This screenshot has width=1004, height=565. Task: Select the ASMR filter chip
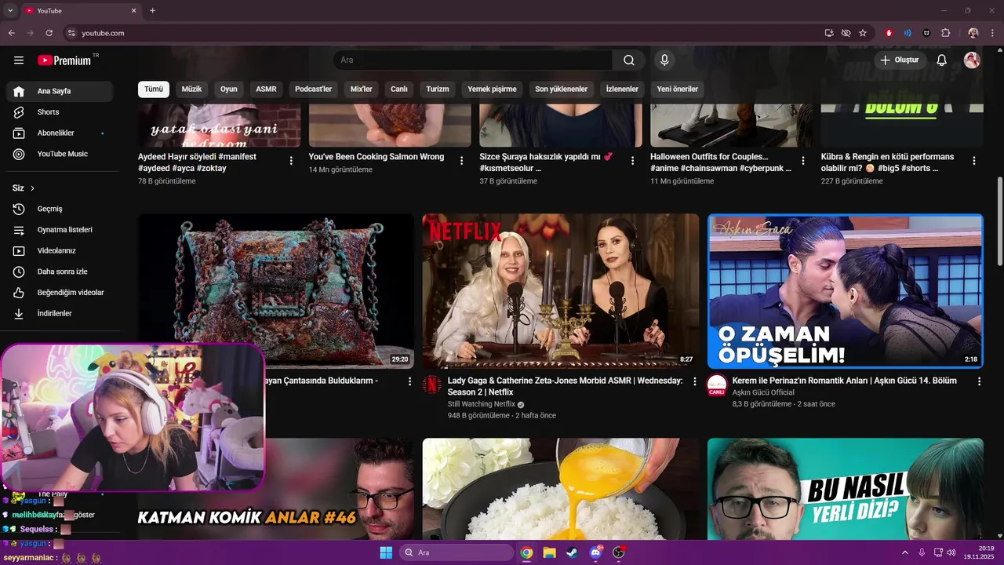pyautogui.click(x=266, y=89)
